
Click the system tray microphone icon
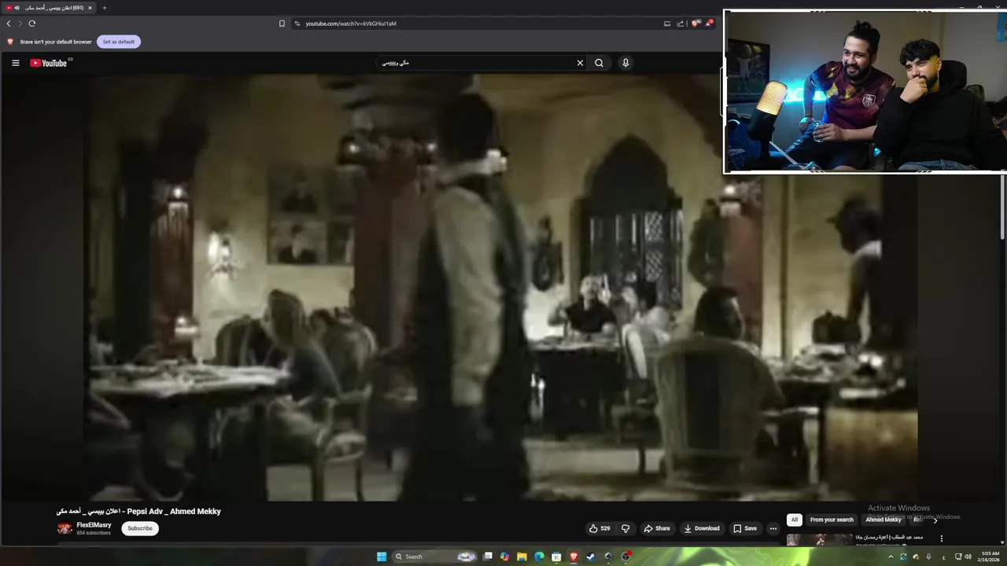928,557
